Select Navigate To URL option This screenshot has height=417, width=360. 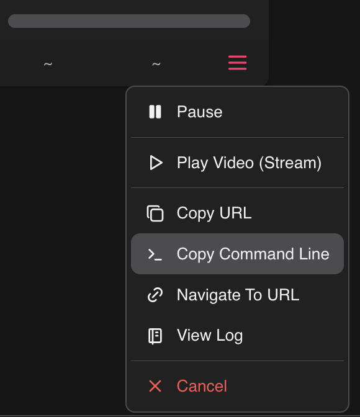(237, 295)
